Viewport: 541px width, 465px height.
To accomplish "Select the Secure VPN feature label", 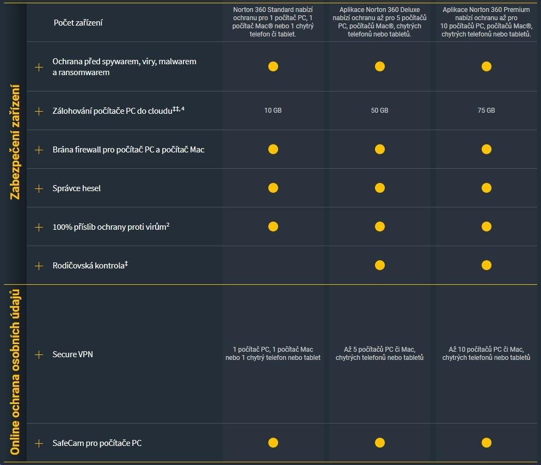I will pyautogui.click(x=72, y=354).
